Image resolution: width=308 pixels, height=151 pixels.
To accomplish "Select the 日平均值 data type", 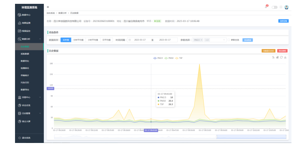I will tap(107, 40).
